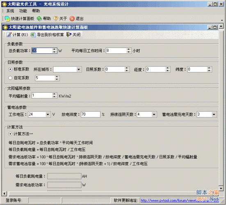Click the 计算 (F2) pencil icon
The height and width of the screenshot is (205, 226).
click(x=9, y=34)
